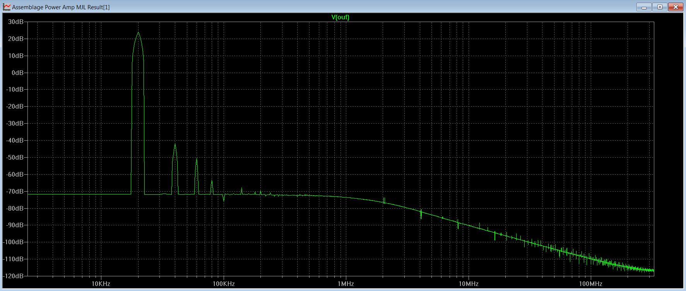The image size is (686, 291).
Task: Minimize the Assemblage Power Amp window
Action: (x=644, y=7)
